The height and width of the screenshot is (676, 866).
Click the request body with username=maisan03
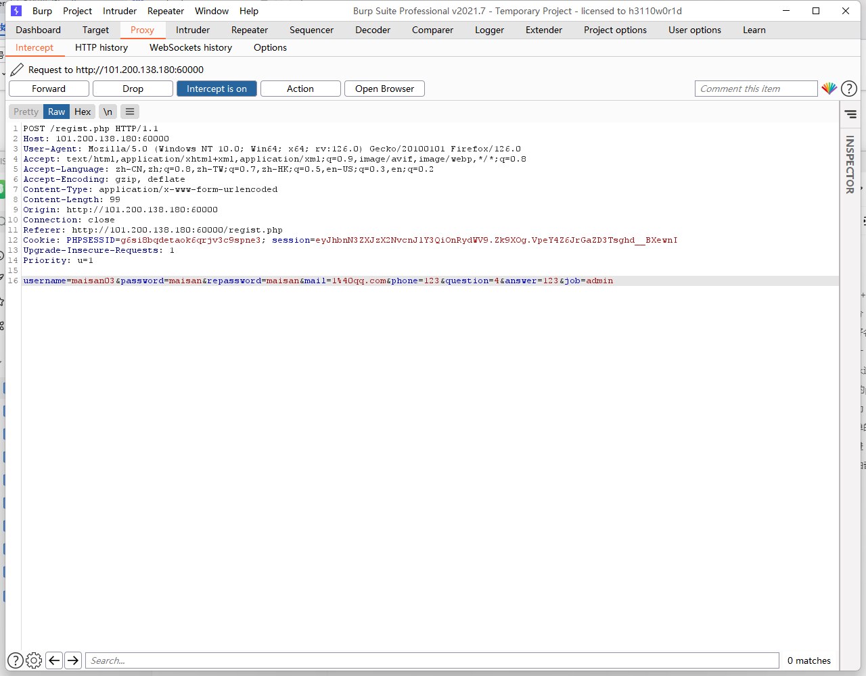click(318, 281)
